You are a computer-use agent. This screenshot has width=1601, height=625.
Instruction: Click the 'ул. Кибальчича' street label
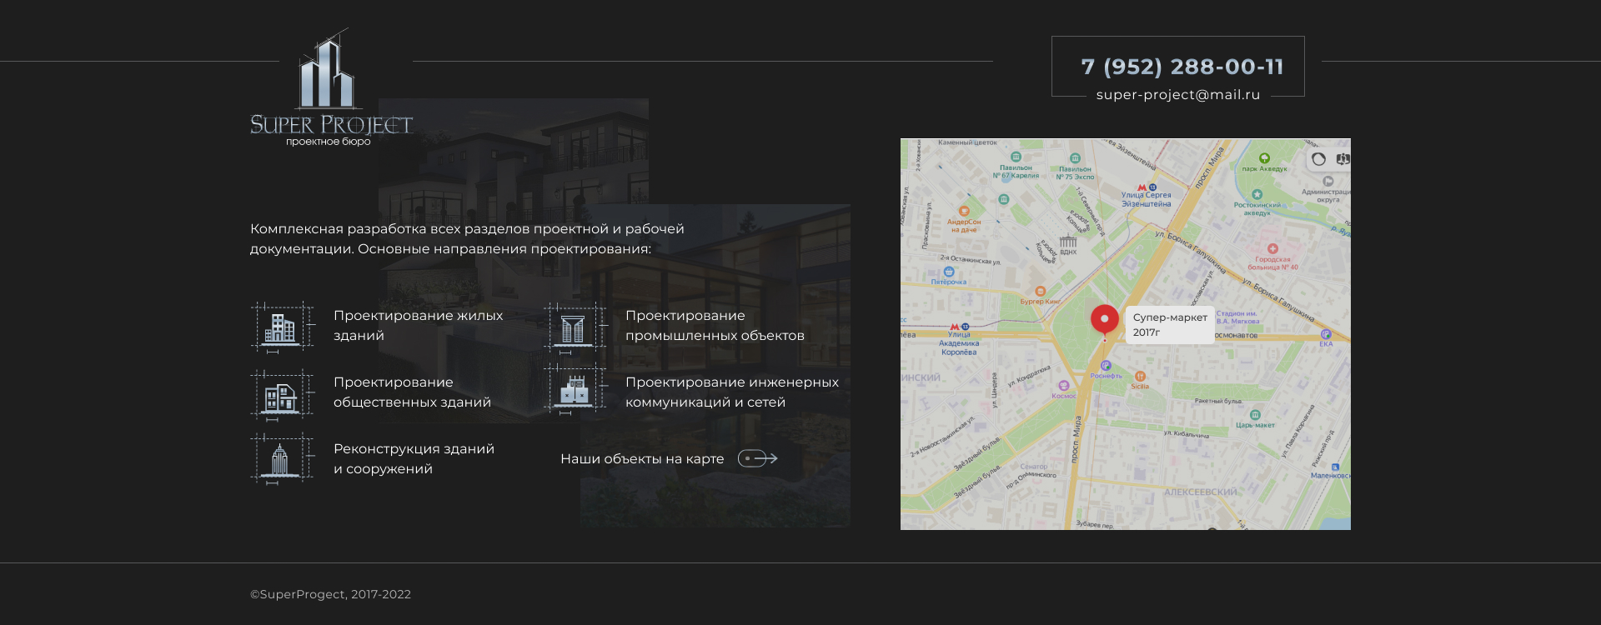coord(1186,434)
